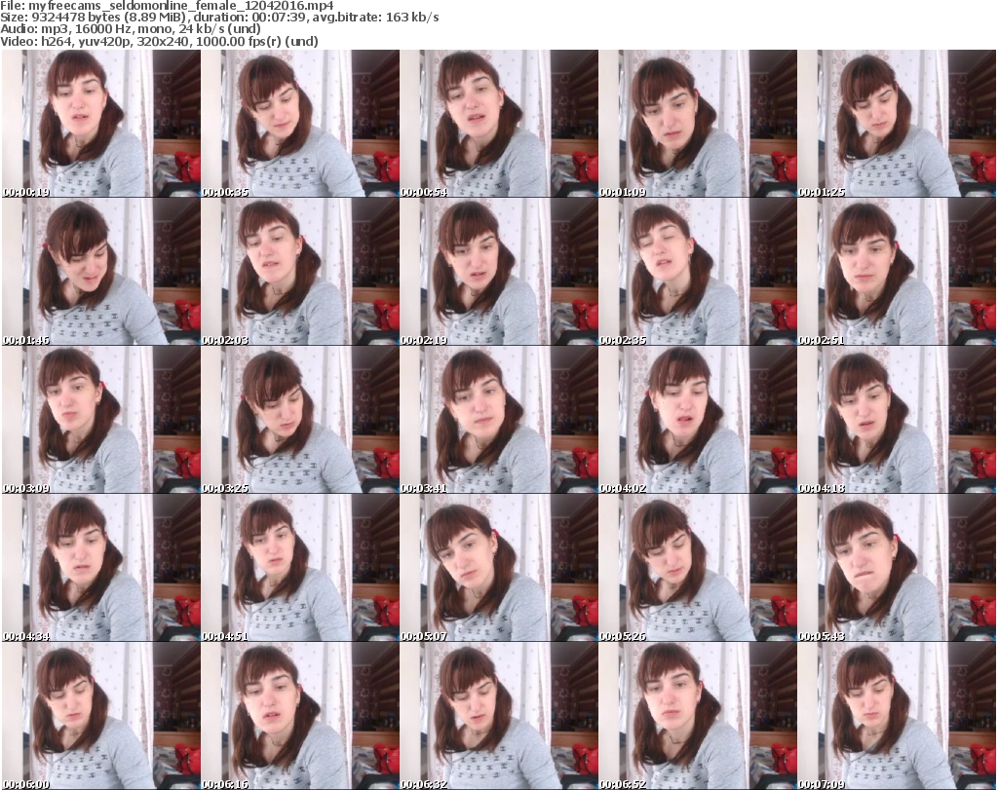Click the file name line in header
The image size is (998, 790).
point(168,6)
